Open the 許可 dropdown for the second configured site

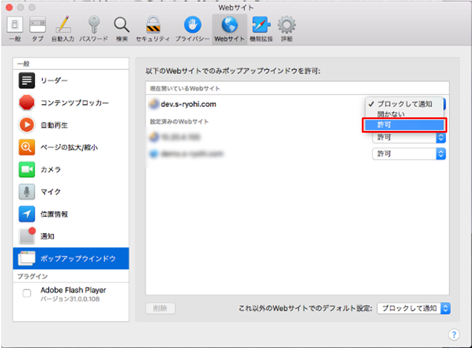click(409, 154)
